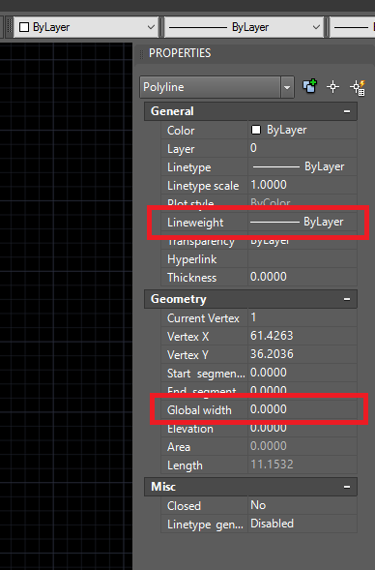Click the Geometry section header label
This screenshot has width=375, height=570.
point(179,299)
